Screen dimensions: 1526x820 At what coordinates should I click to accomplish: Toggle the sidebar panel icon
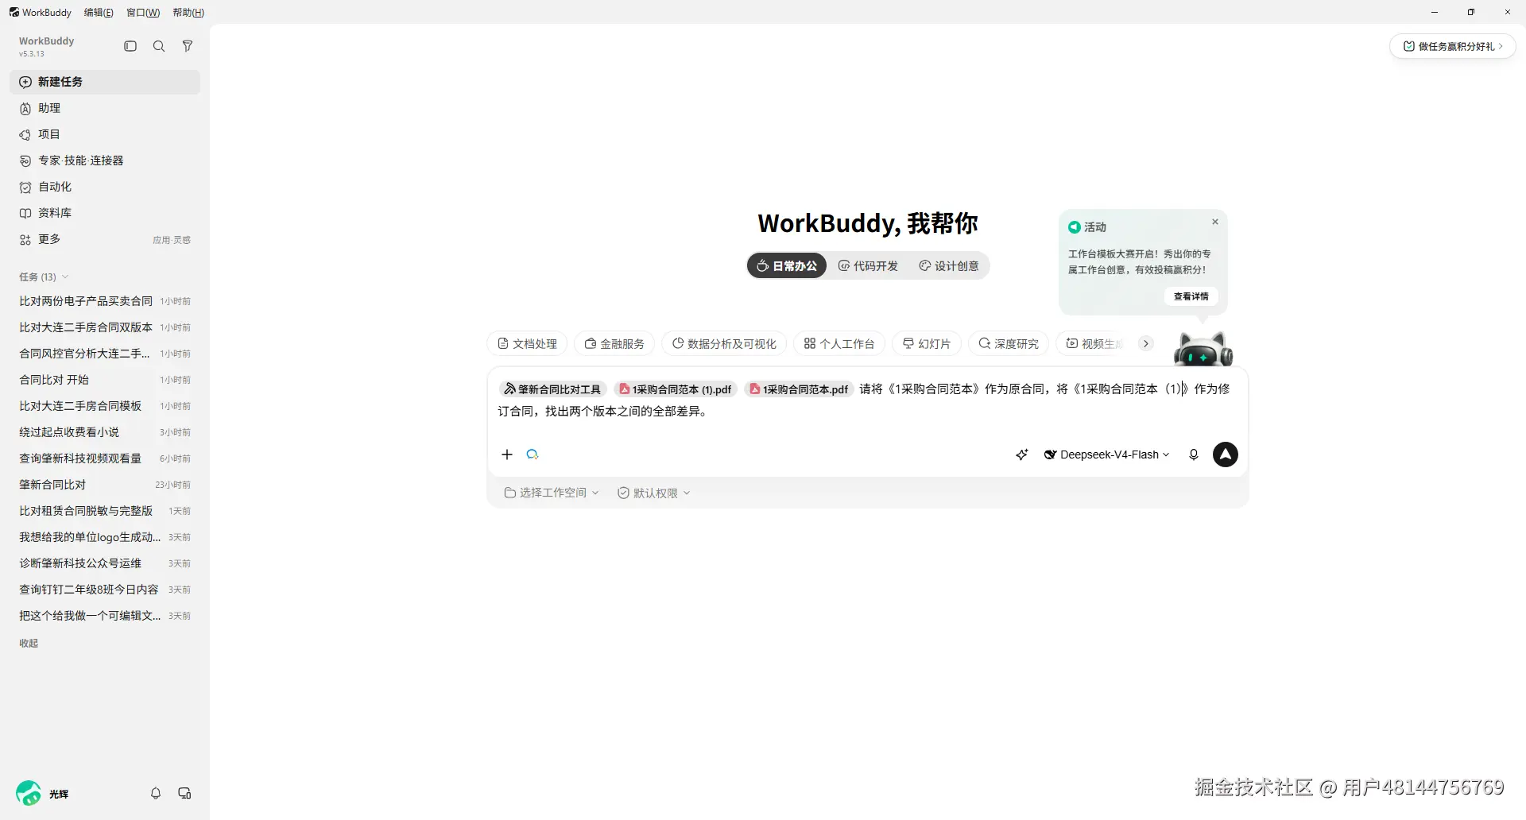point(130,46)
